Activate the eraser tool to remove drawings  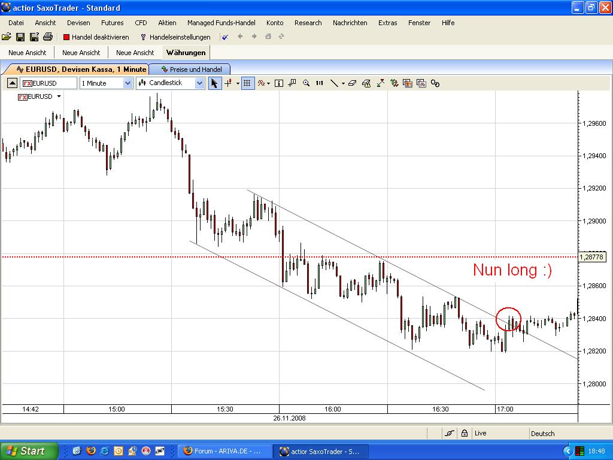coord(352,83)
